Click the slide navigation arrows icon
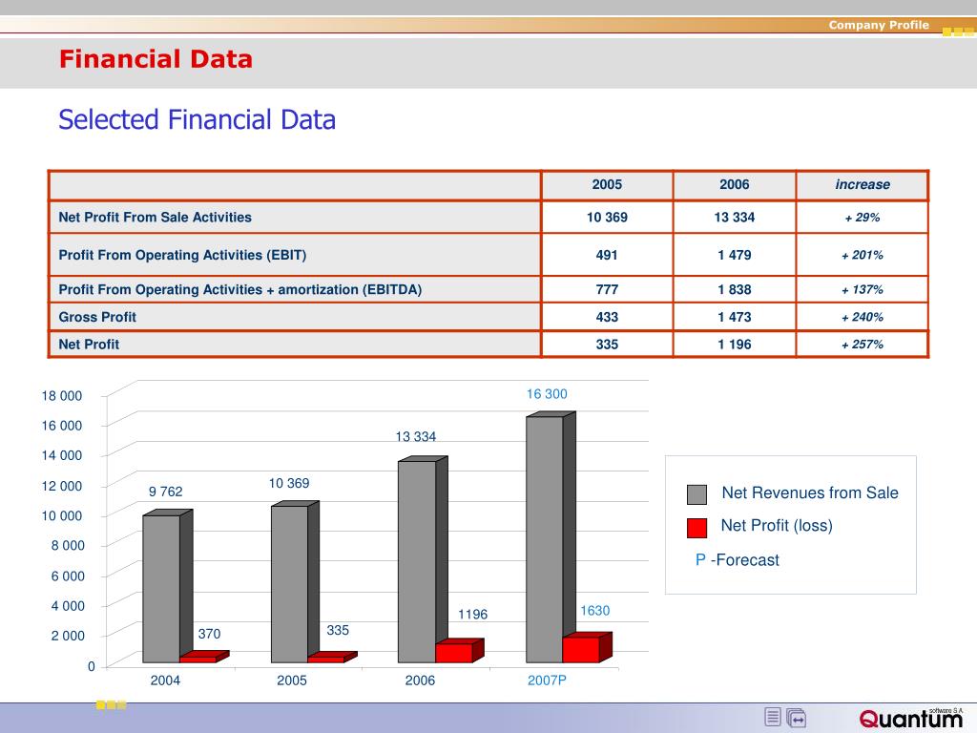The image size is (977, 733). [x=797, y=718]
